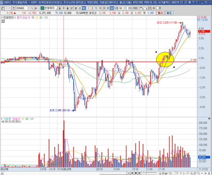Click the stock search magnifier icon

click(32, 8)
